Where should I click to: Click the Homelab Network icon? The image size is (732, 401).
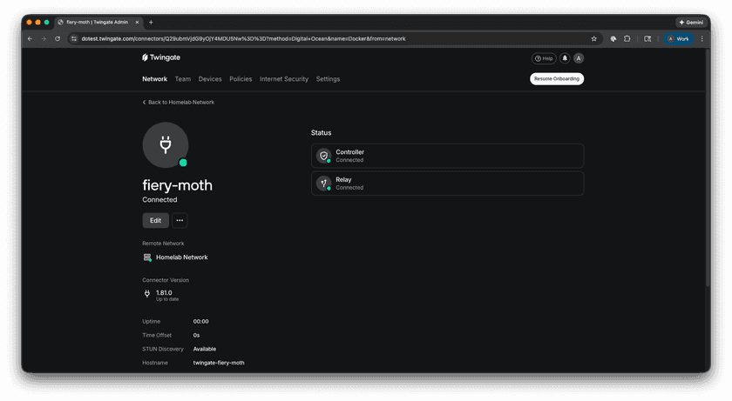click(147, 257)
